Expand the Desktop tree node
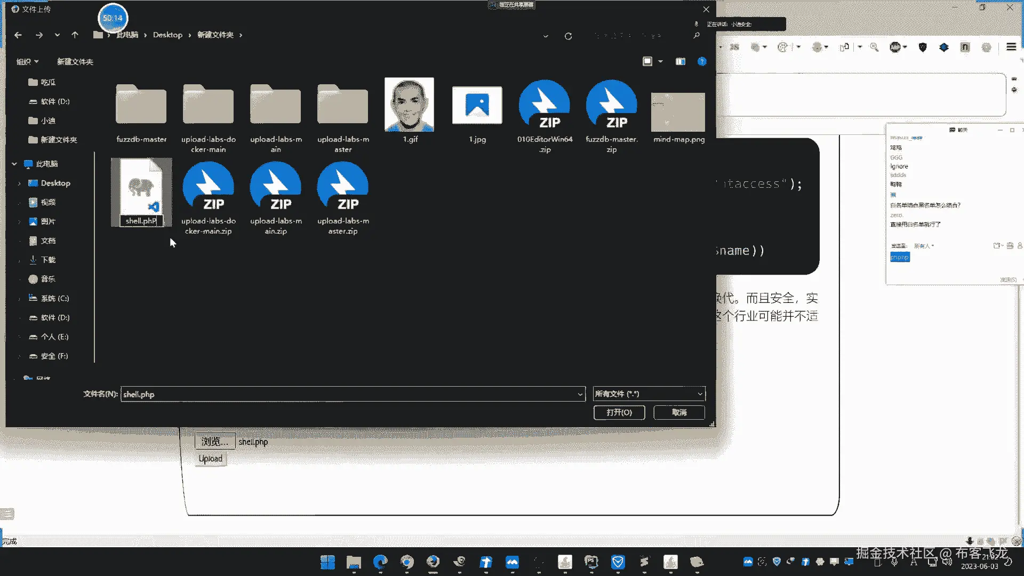 point(19,183)
